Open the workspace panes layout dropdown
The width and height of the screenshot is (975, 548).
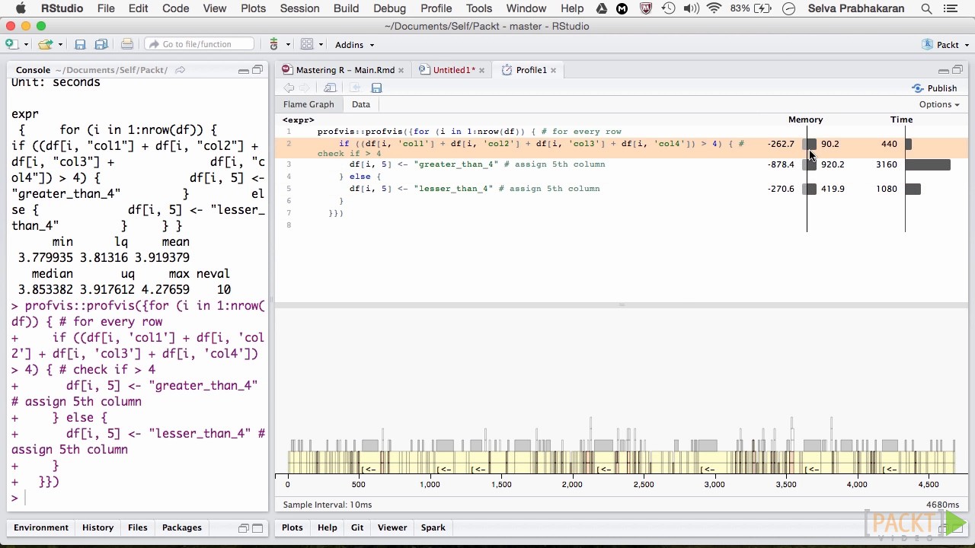(311, 44)
